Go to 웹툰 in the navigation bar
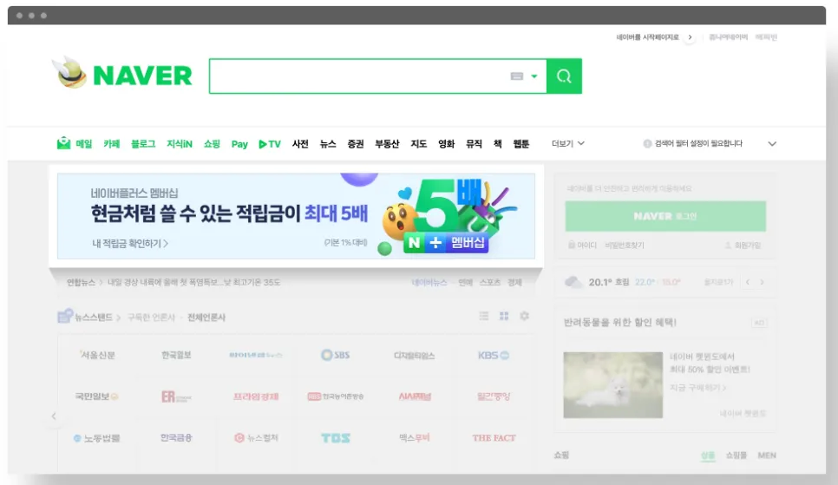The image size is (838, 485). (x=521, y=144)
